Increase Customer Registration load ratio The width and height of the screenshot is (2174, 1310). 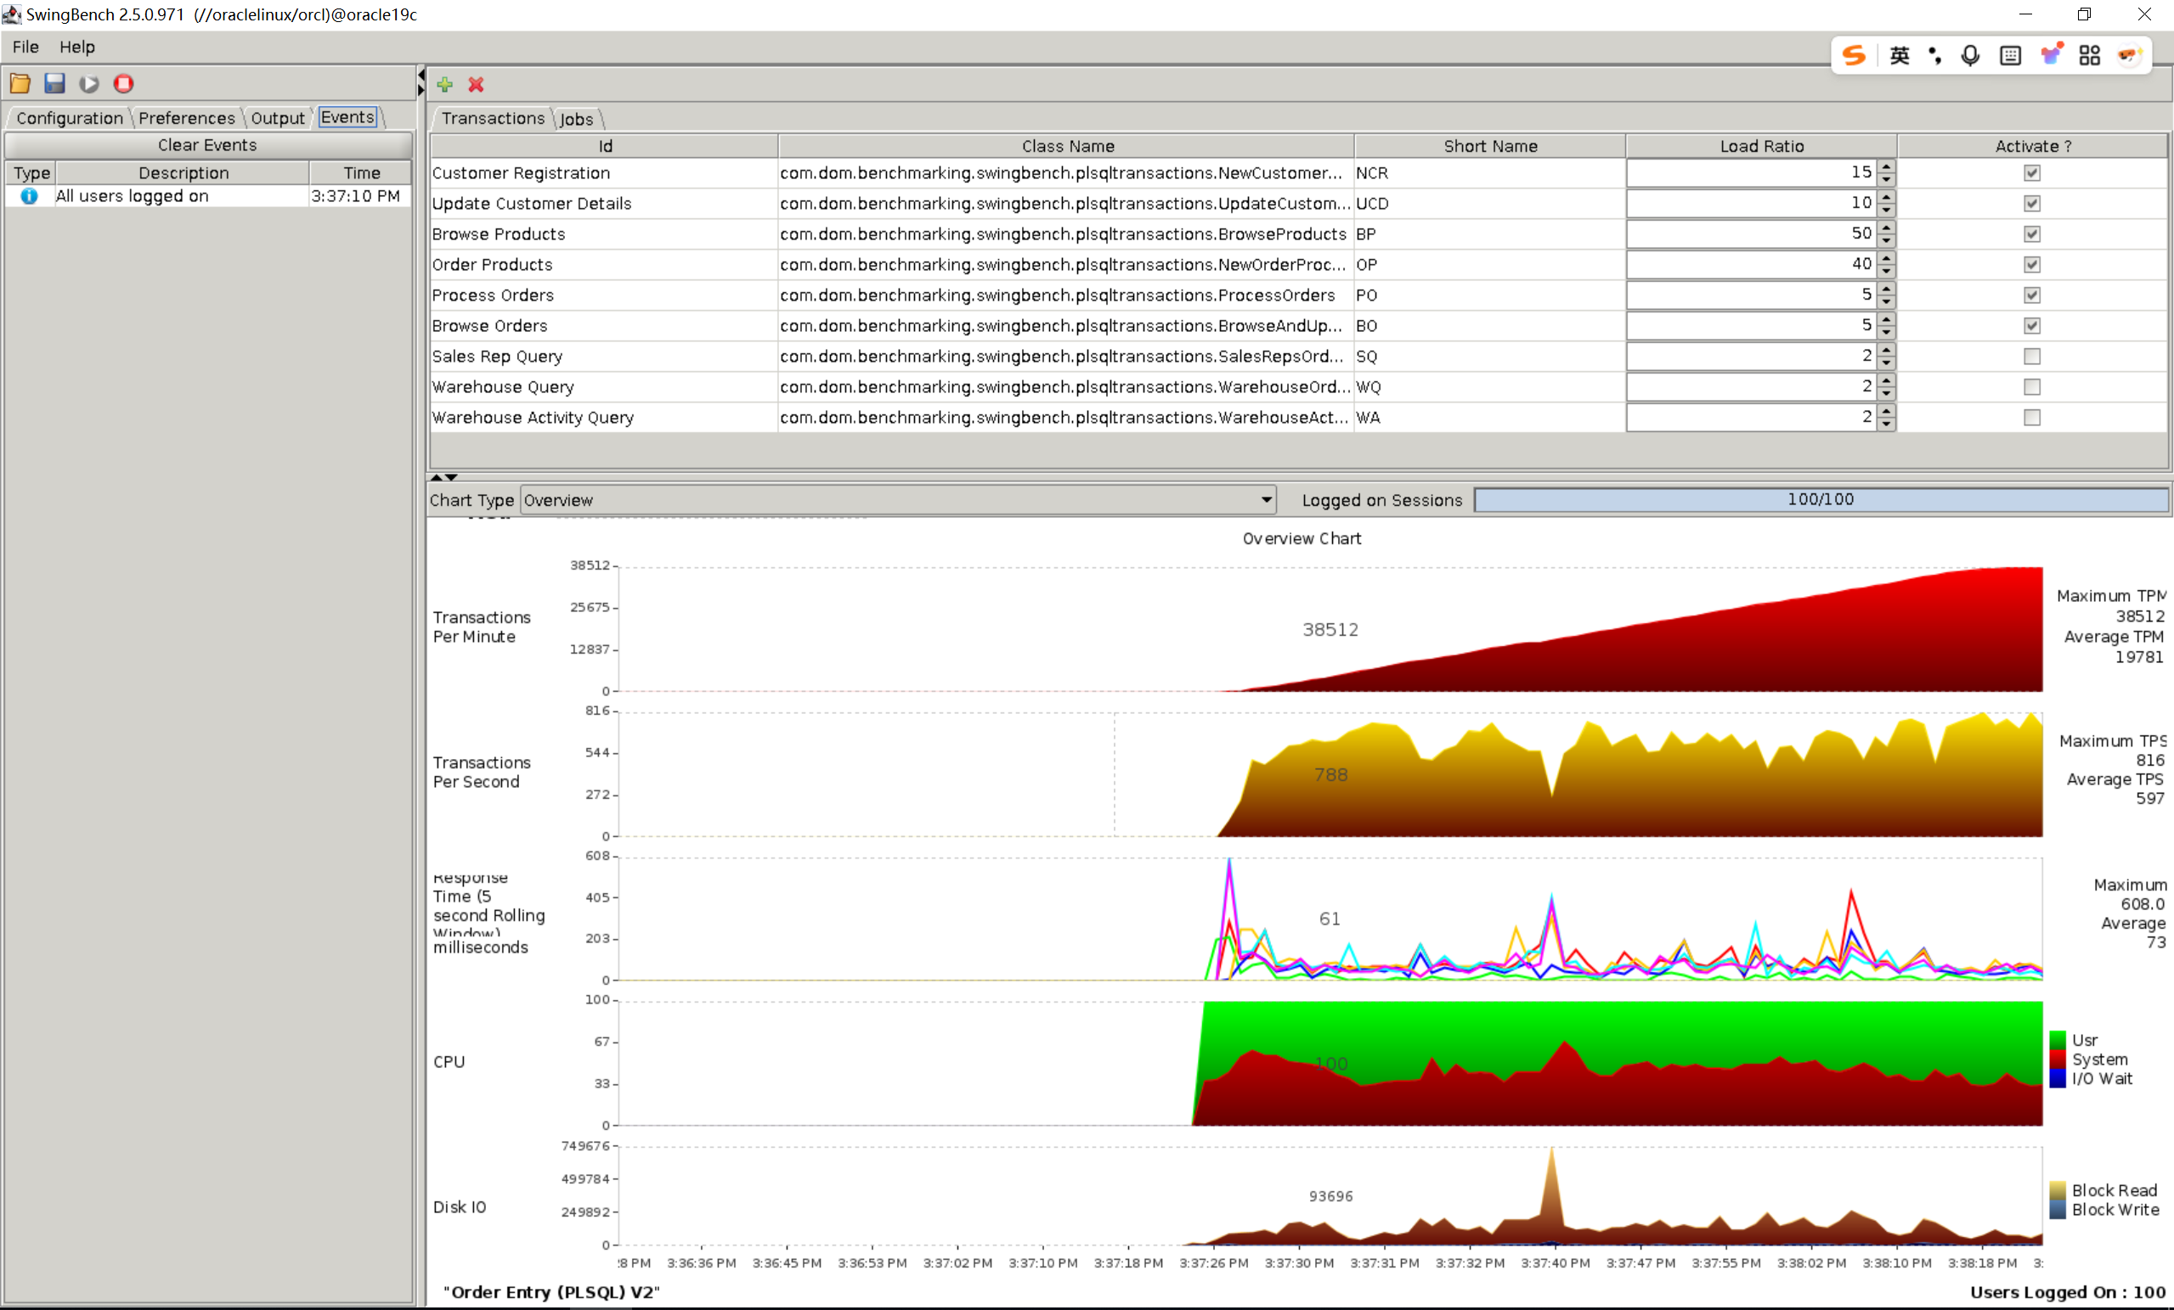1886,166
